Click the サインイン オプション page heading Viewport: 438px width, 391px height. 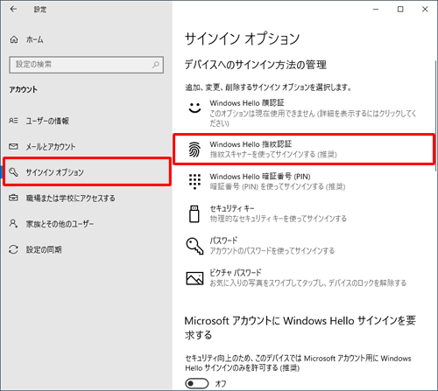(243, 38)
